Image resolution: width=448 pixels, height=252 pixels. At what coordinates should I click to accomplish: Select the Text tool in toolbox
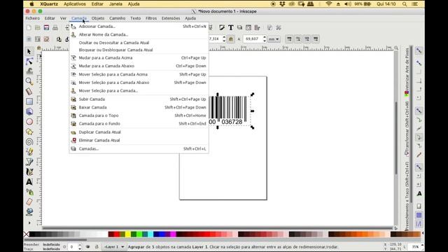[29, 182]
